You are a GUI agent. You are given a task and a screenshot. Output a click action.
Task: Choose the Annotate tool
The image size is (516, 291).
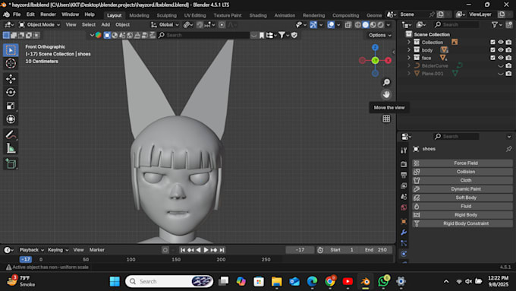pos(11,134)
